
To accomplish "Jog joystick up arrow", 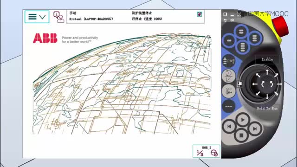I will [267, 72].
